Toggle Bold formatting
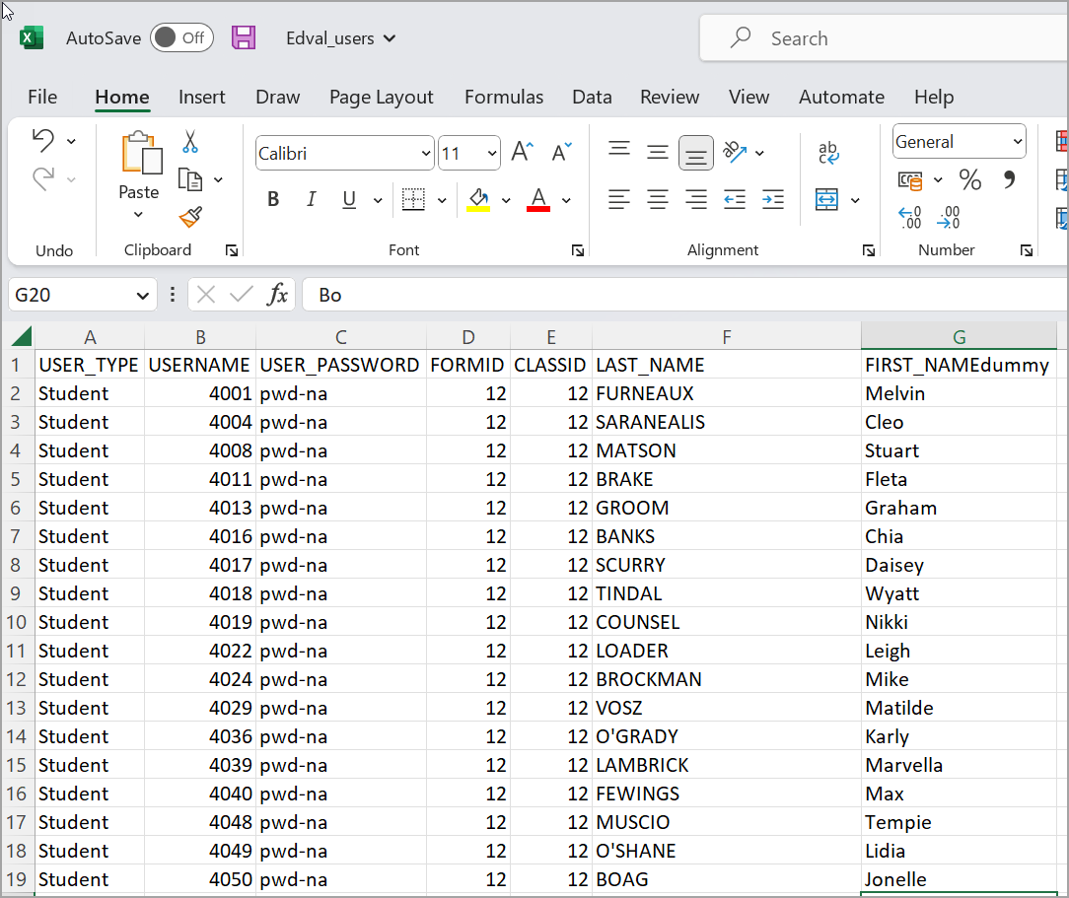This screenshot has height=898, width=1069. pos(273,200)
